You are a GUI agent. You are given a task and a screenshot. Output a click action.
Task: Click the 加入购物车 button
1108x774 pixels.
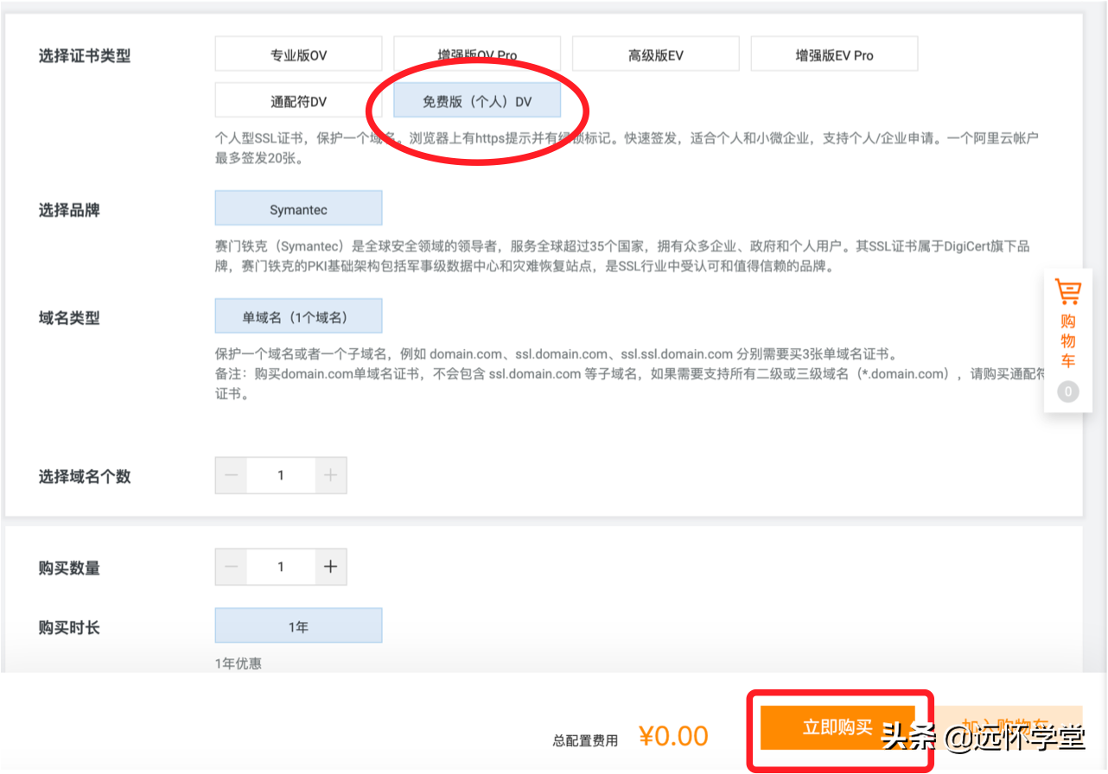(1008, 727)
